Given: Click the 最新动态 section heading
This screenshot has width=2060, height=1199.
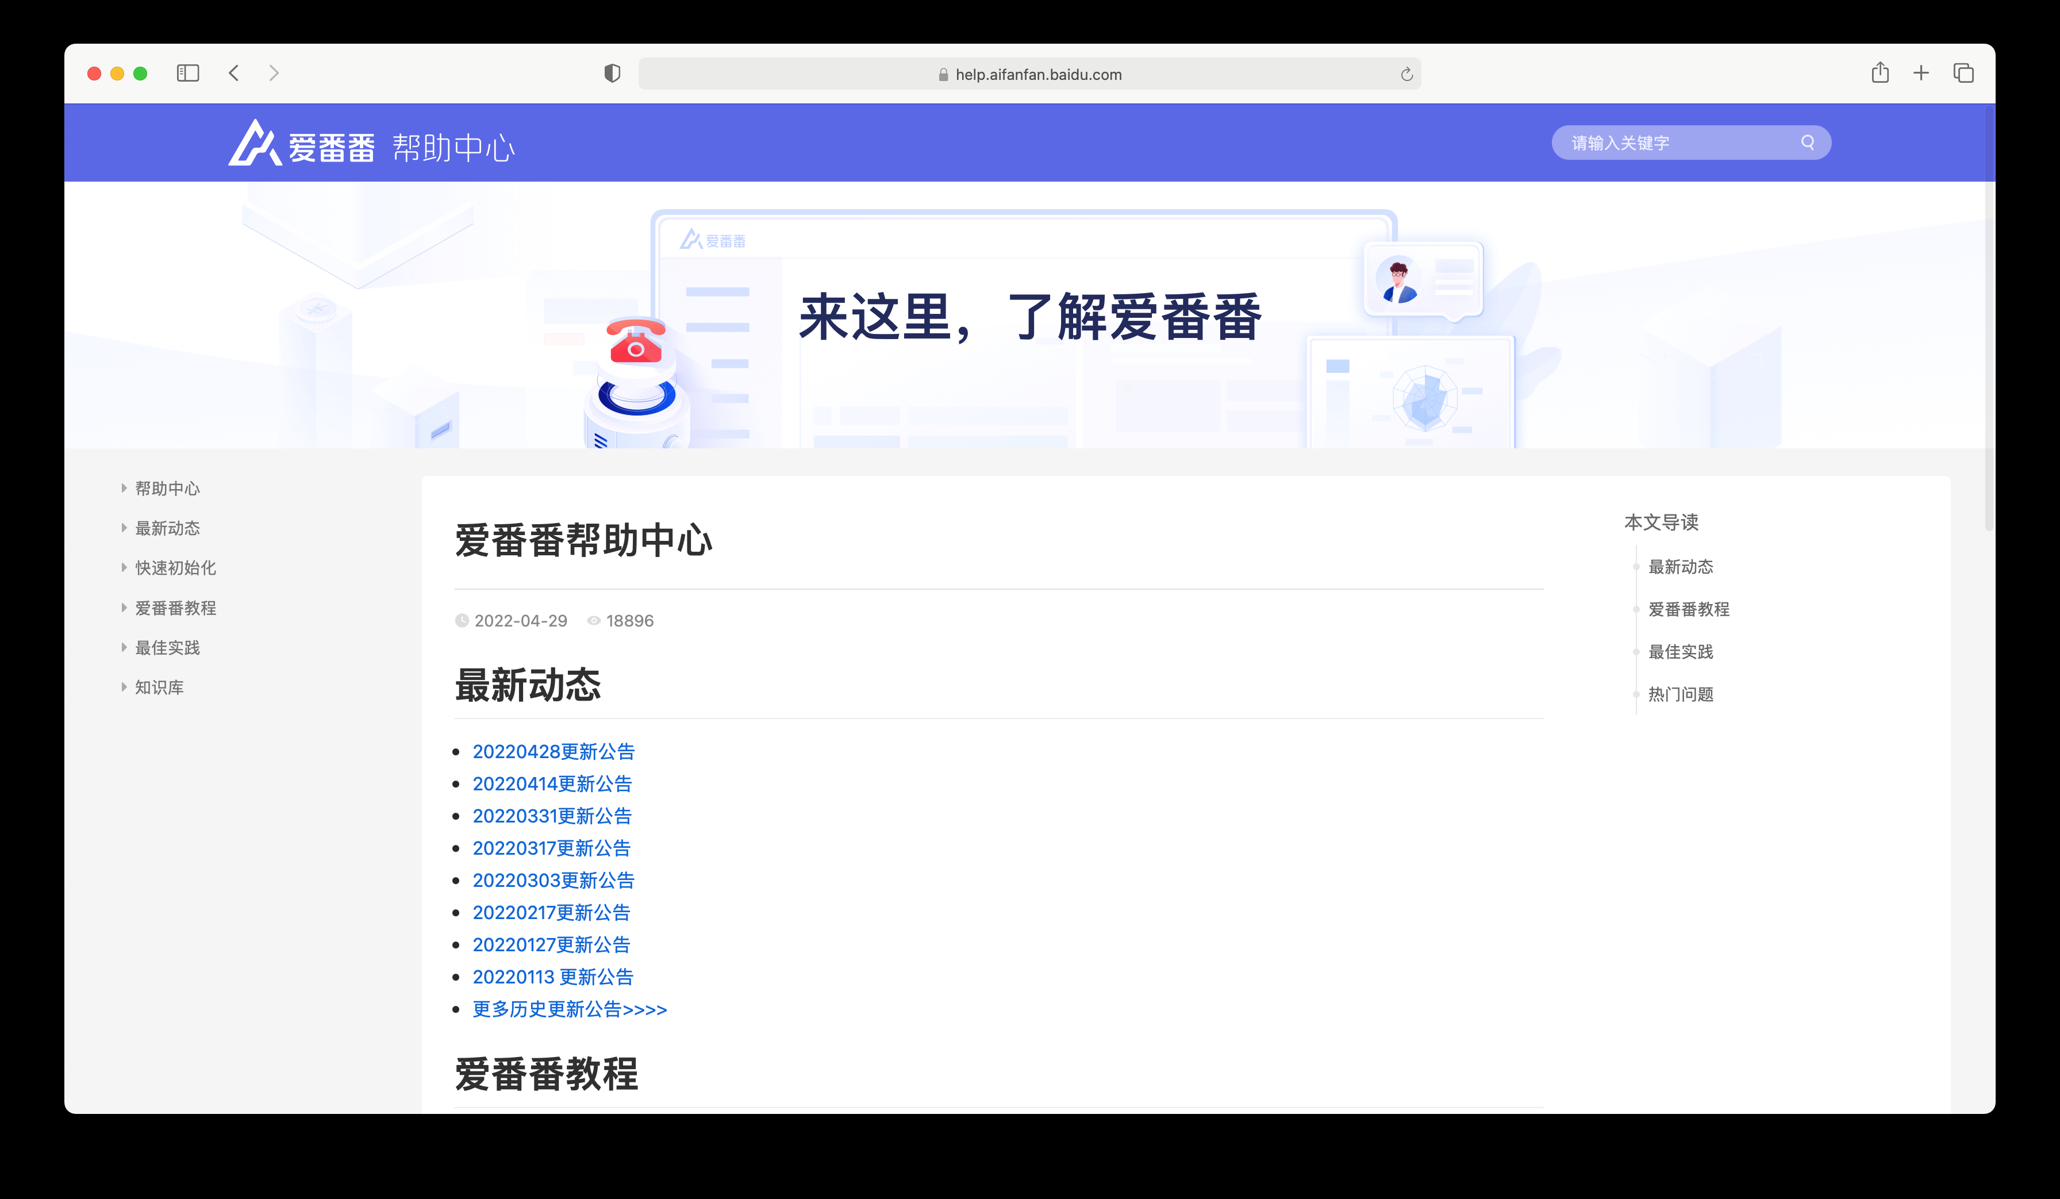Looking at the screenshot, I should point(528,685).
